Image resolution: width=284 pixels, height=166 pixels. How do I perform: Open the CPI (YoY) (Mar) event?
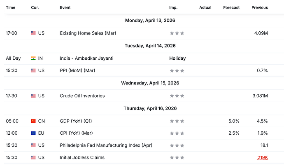(76, 133)
